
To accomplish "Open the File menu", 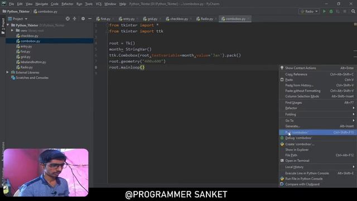I will [x=11, y=4].
